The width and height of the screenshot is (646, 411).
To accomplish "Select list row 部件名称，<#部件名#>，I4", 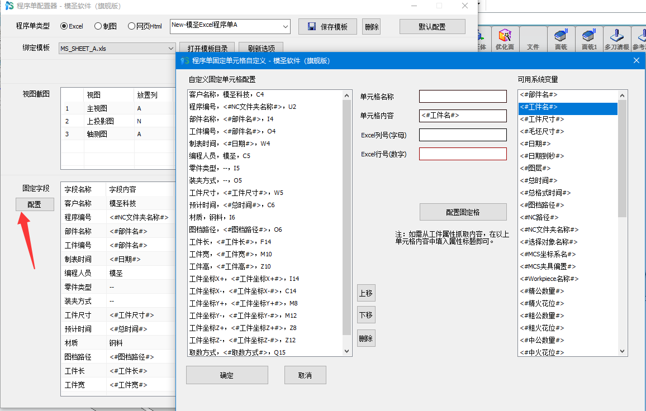I will (x=265, y=119).
